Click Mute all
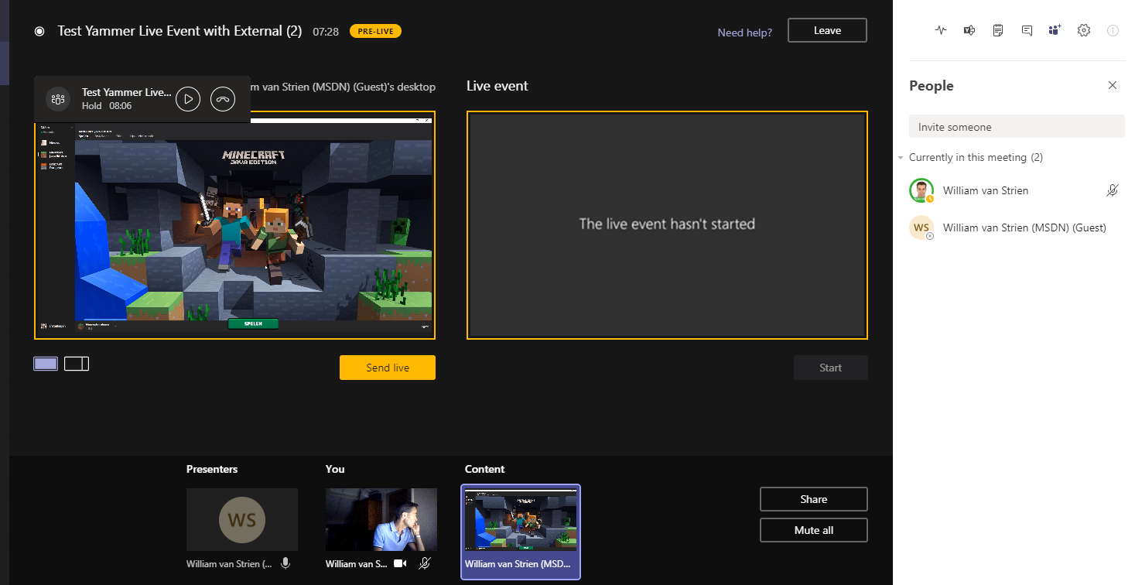 pyautogui.click(x=814, y=530)
